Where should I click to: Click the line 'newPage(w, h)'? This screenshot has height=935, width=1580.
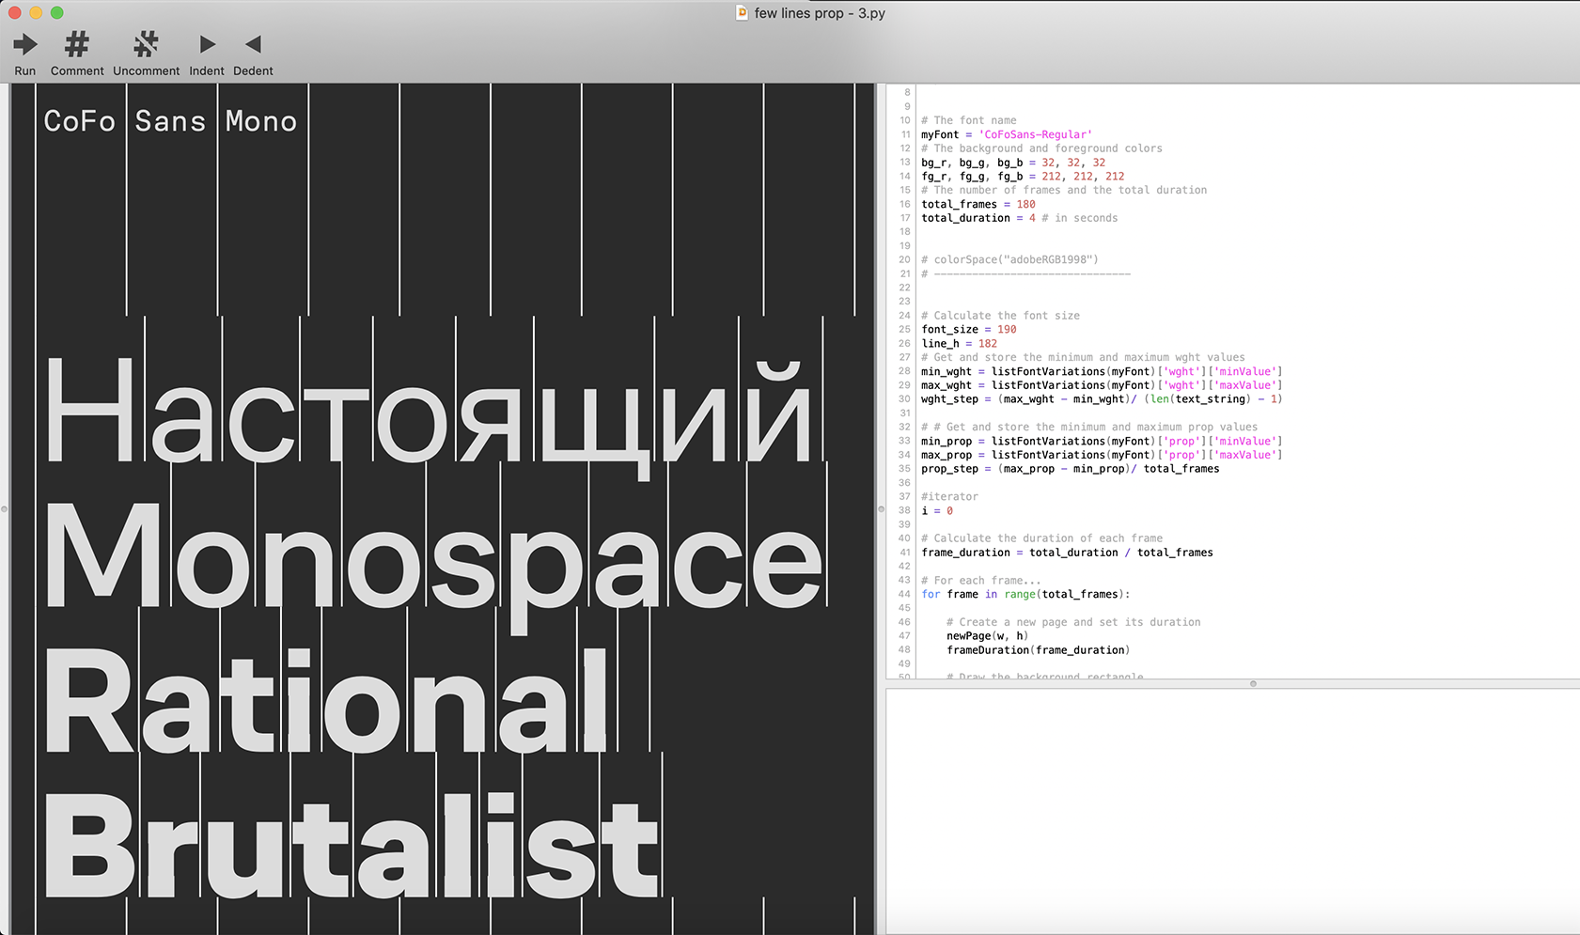pyautogui.click(x=988, y=636)
